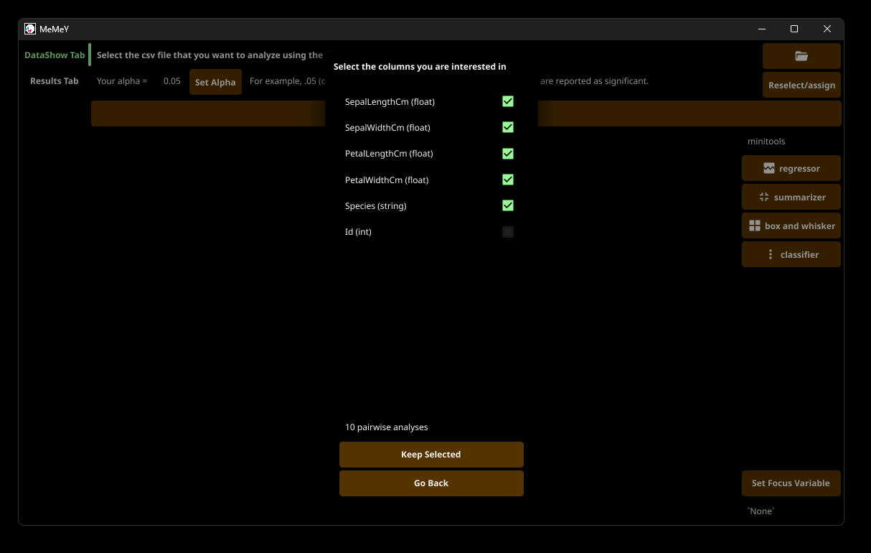Click the '10 pairwise analyses' text

tap(387, 427)
